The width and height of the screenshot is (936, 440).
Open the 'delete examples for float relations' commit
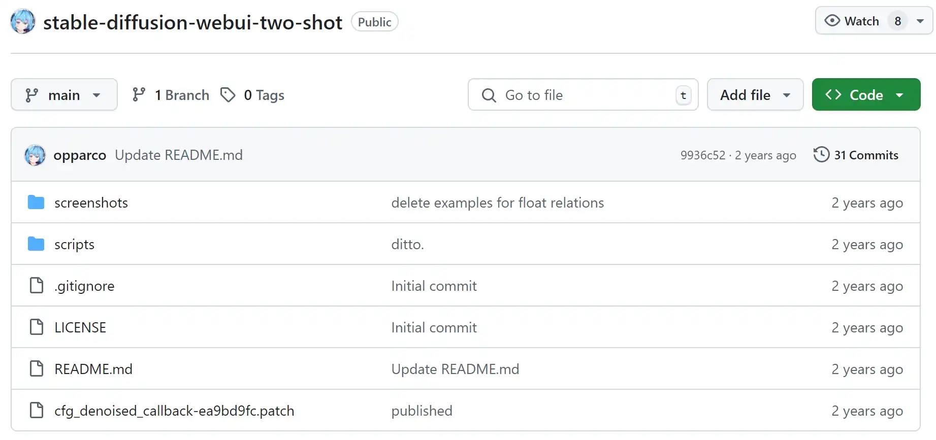click(x=497, y=202)
